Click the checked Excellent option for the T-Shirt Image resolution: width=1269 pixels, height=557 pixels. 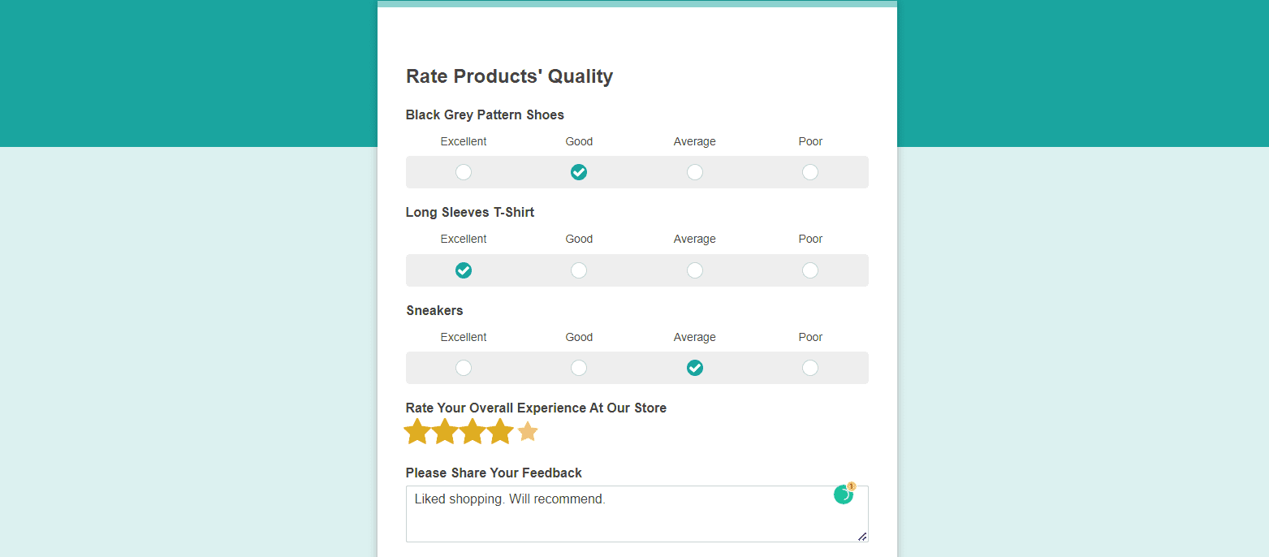coord(464,270)
